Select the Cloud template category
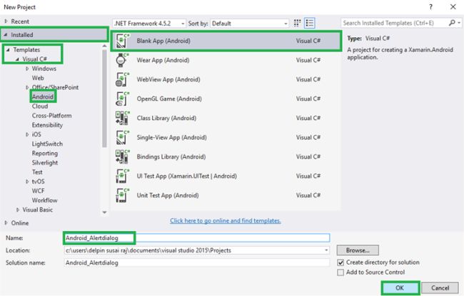 [40, 107]
